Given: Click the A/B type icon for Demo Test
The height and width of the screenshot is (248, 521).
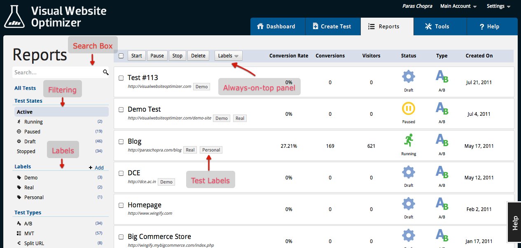Looking at the screenshot, I should pos(442,108).
